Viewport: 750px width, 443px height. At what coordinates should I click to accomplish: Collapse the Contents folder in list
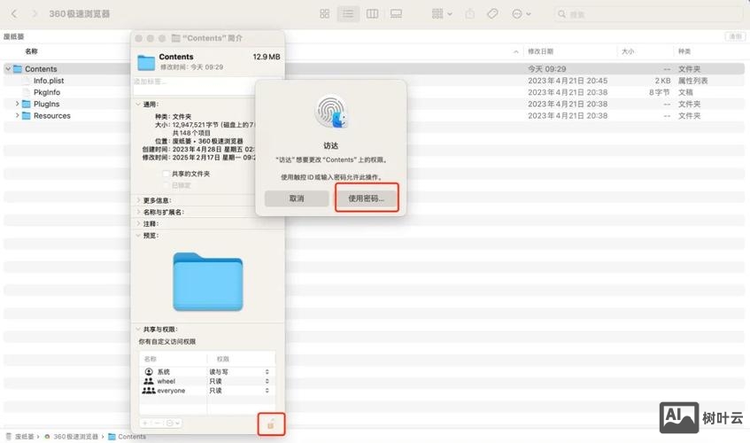point(8,69)
